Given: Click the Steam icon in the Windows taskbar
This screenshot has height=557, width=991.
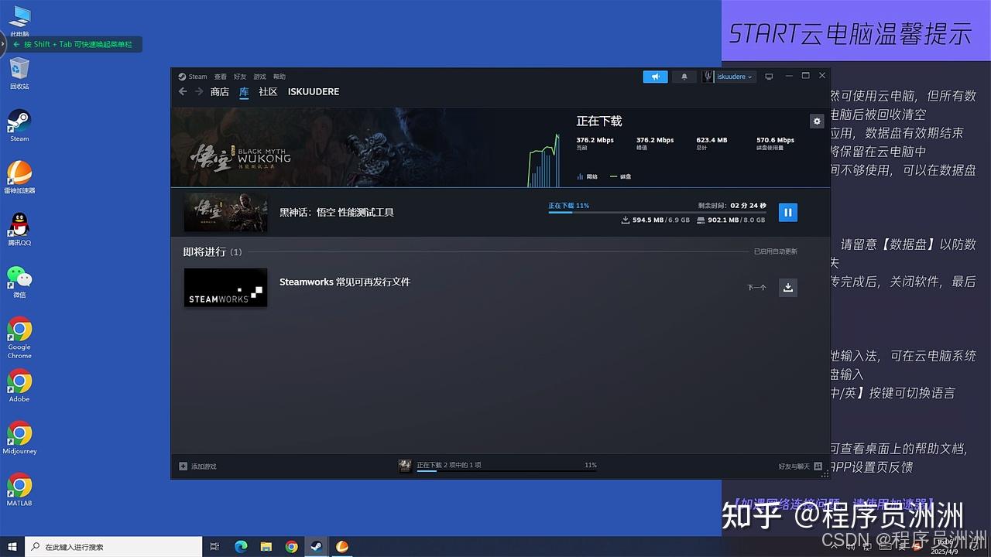Looking at the screenshot, I should [x=317, y=546].
